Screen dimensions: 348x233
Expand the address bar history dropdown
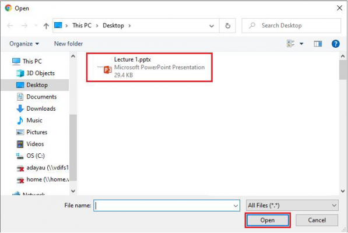212,26
